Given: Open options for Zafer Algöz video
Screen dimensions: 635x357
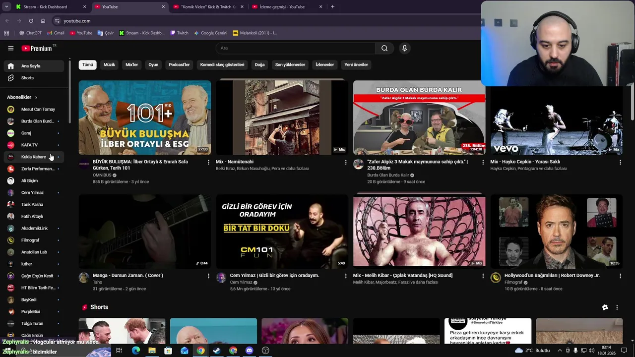Looking at the screenshot, I should coord(483,162).
